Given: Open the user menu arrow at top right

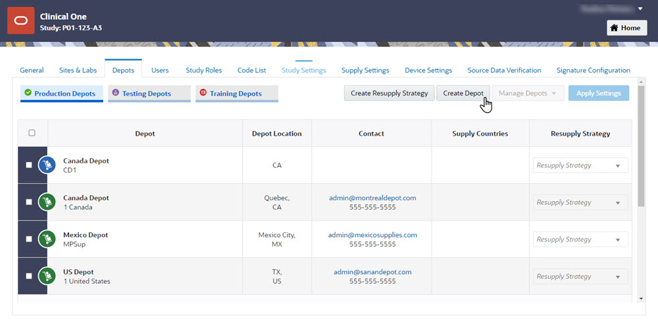Looking at the screenshot, I should 640,9.
